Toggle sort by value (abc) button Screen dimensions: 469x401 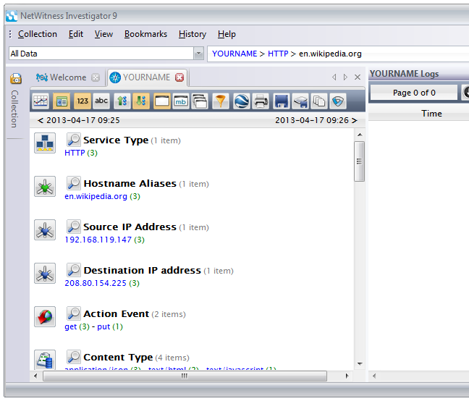tap(101, 101)
